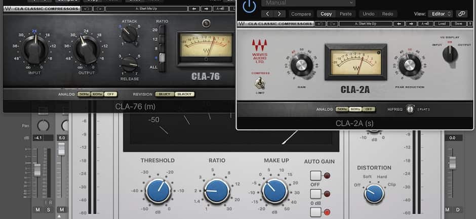Viewport: 476px width, 219px height.
Task: Click the mixer Pan knob on first channel
Action: click(43, 125)
